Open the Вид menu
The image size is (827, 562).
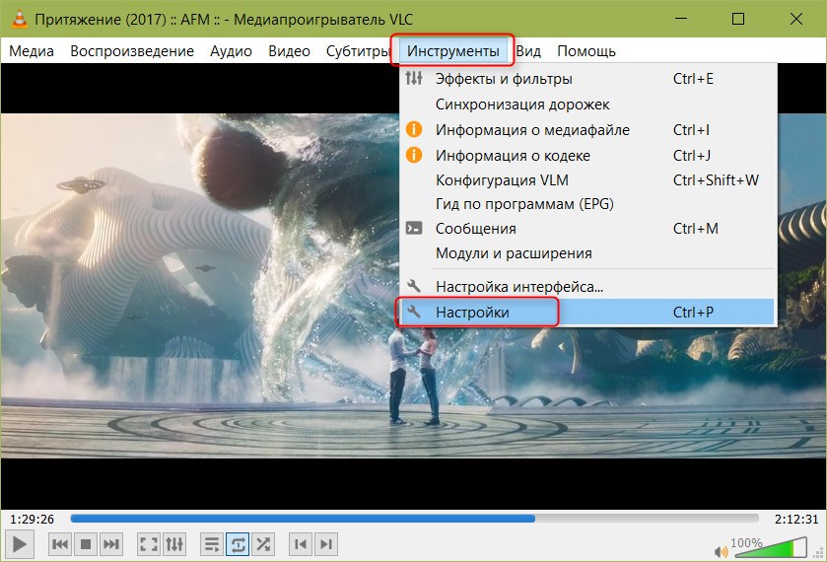(x=528, y=51)
